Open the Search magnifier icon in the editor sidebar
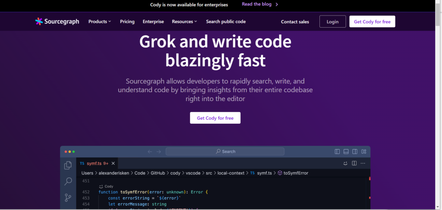442x210 pixels. point(68,181)
